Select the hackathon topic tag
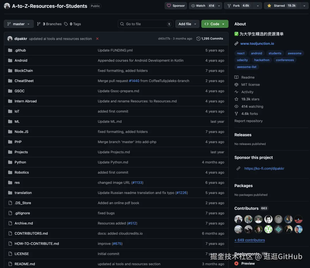Image resolution: width=310 pixels, height=268 pixels. tap(262, 60)
